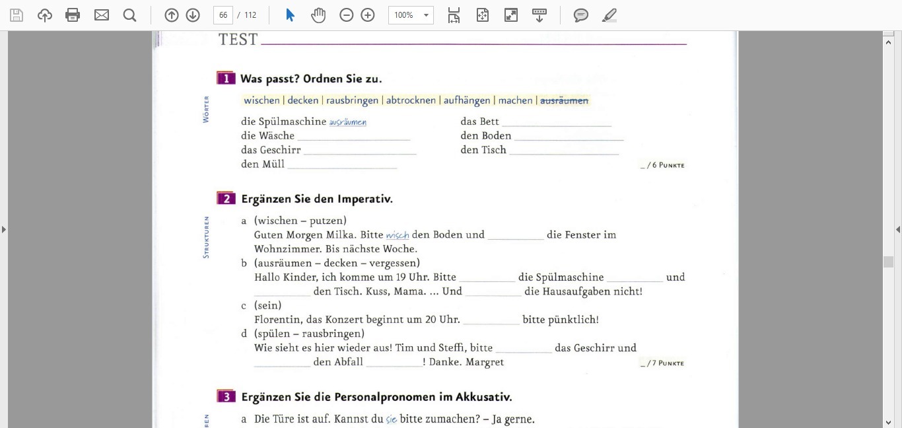Zoom in with plus button
The image size is (902, 428).
[368, 15]
